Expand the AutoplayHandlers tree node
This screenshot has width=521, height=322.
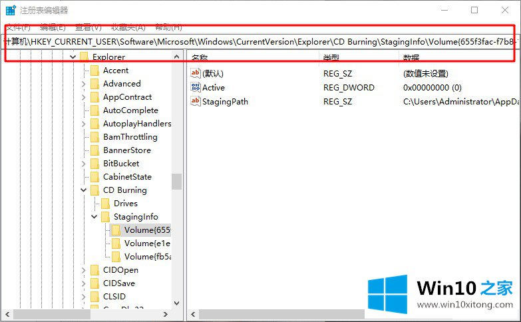pyautogui.click(x=84, y=124)
